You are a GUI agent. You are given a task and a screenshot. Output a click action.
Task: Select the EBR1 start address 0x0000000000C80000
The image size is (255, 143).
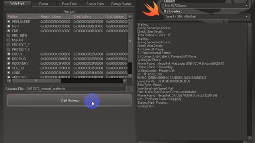point(88,31)
